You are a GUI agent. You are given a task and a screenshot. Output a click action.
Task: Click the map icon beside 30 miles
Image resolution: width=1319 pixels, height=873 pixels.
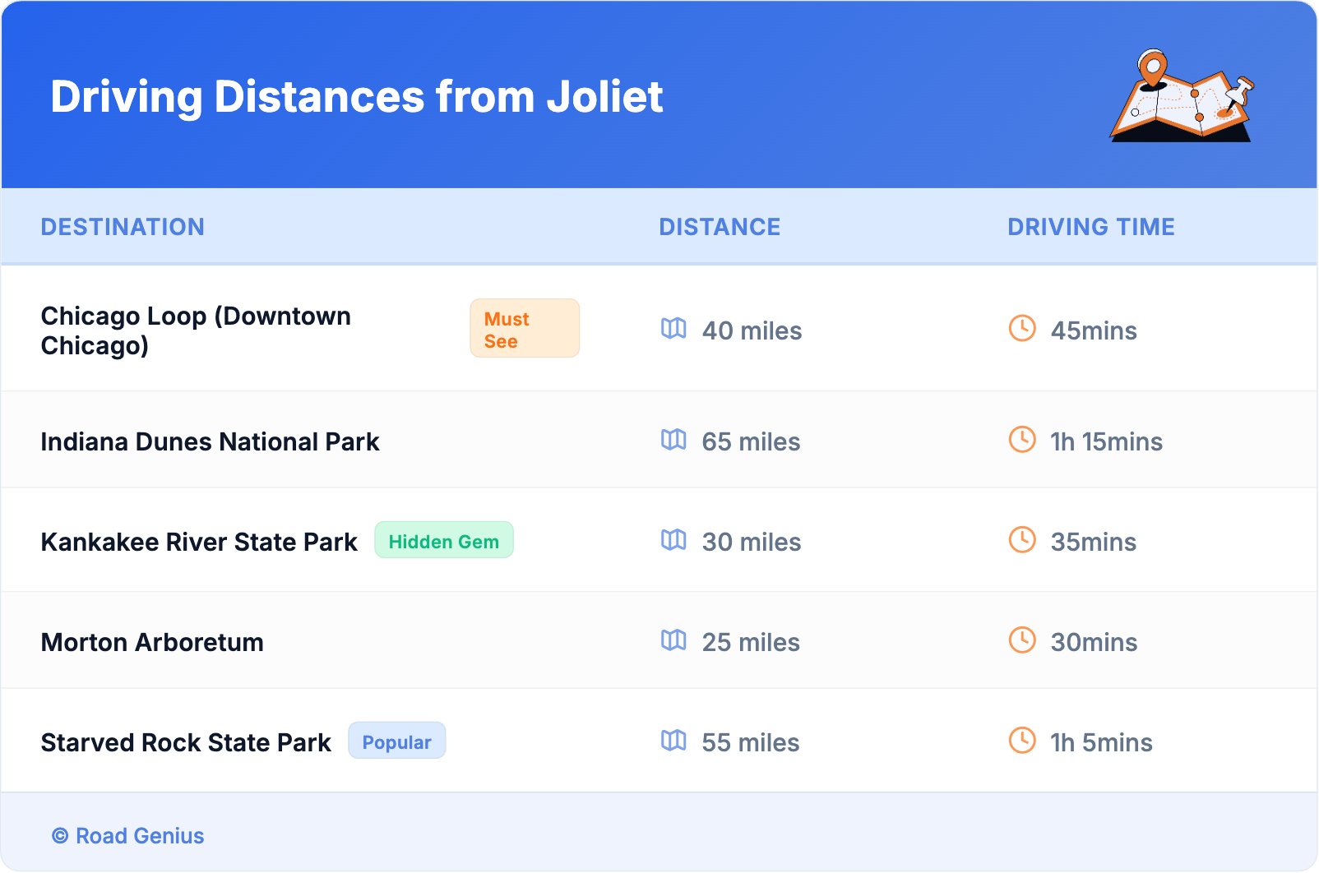tap(673, 540)
